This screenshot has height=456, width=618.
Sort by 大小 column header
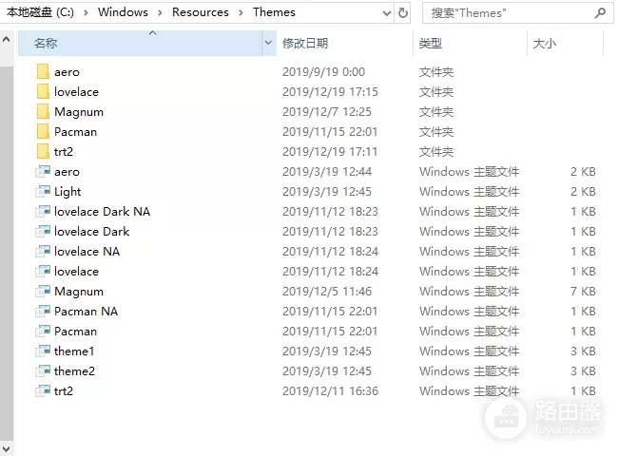pyautogui.click(x=565, y=43)
